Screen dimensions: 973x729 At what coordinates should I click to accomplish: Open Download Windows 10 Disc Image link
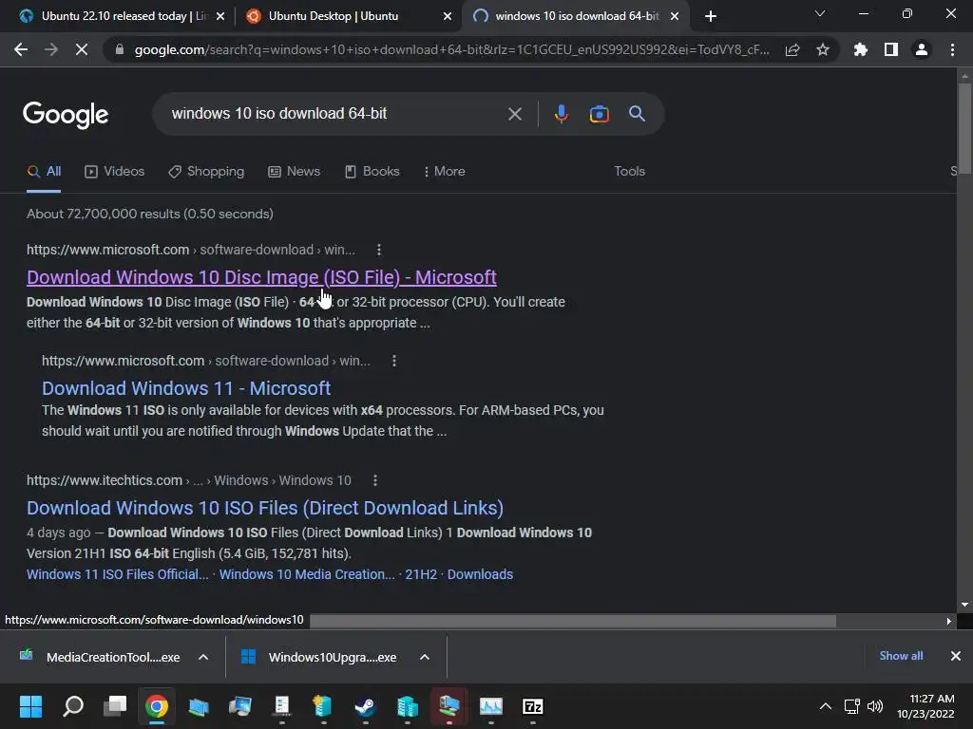[x=261, y=277]
